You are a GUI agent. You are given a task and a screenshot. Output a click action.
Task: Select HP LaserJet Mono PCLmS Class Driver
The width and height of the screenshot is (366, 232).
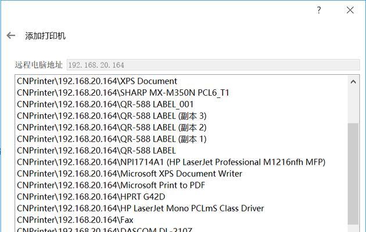141,208
